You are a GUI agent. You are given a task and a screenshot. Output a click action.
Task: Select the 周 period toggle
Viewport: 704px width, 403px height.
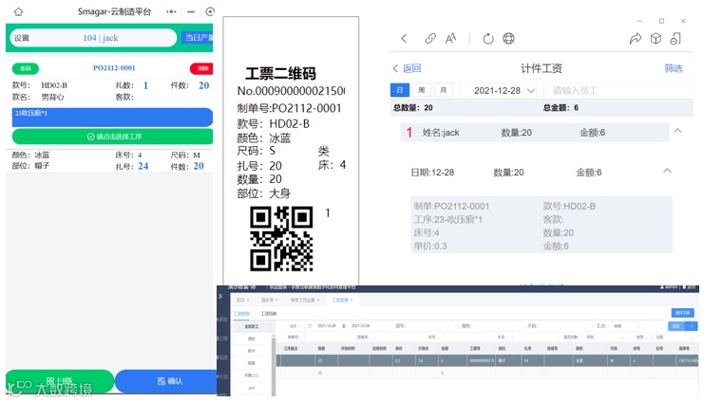click(422, 90)
